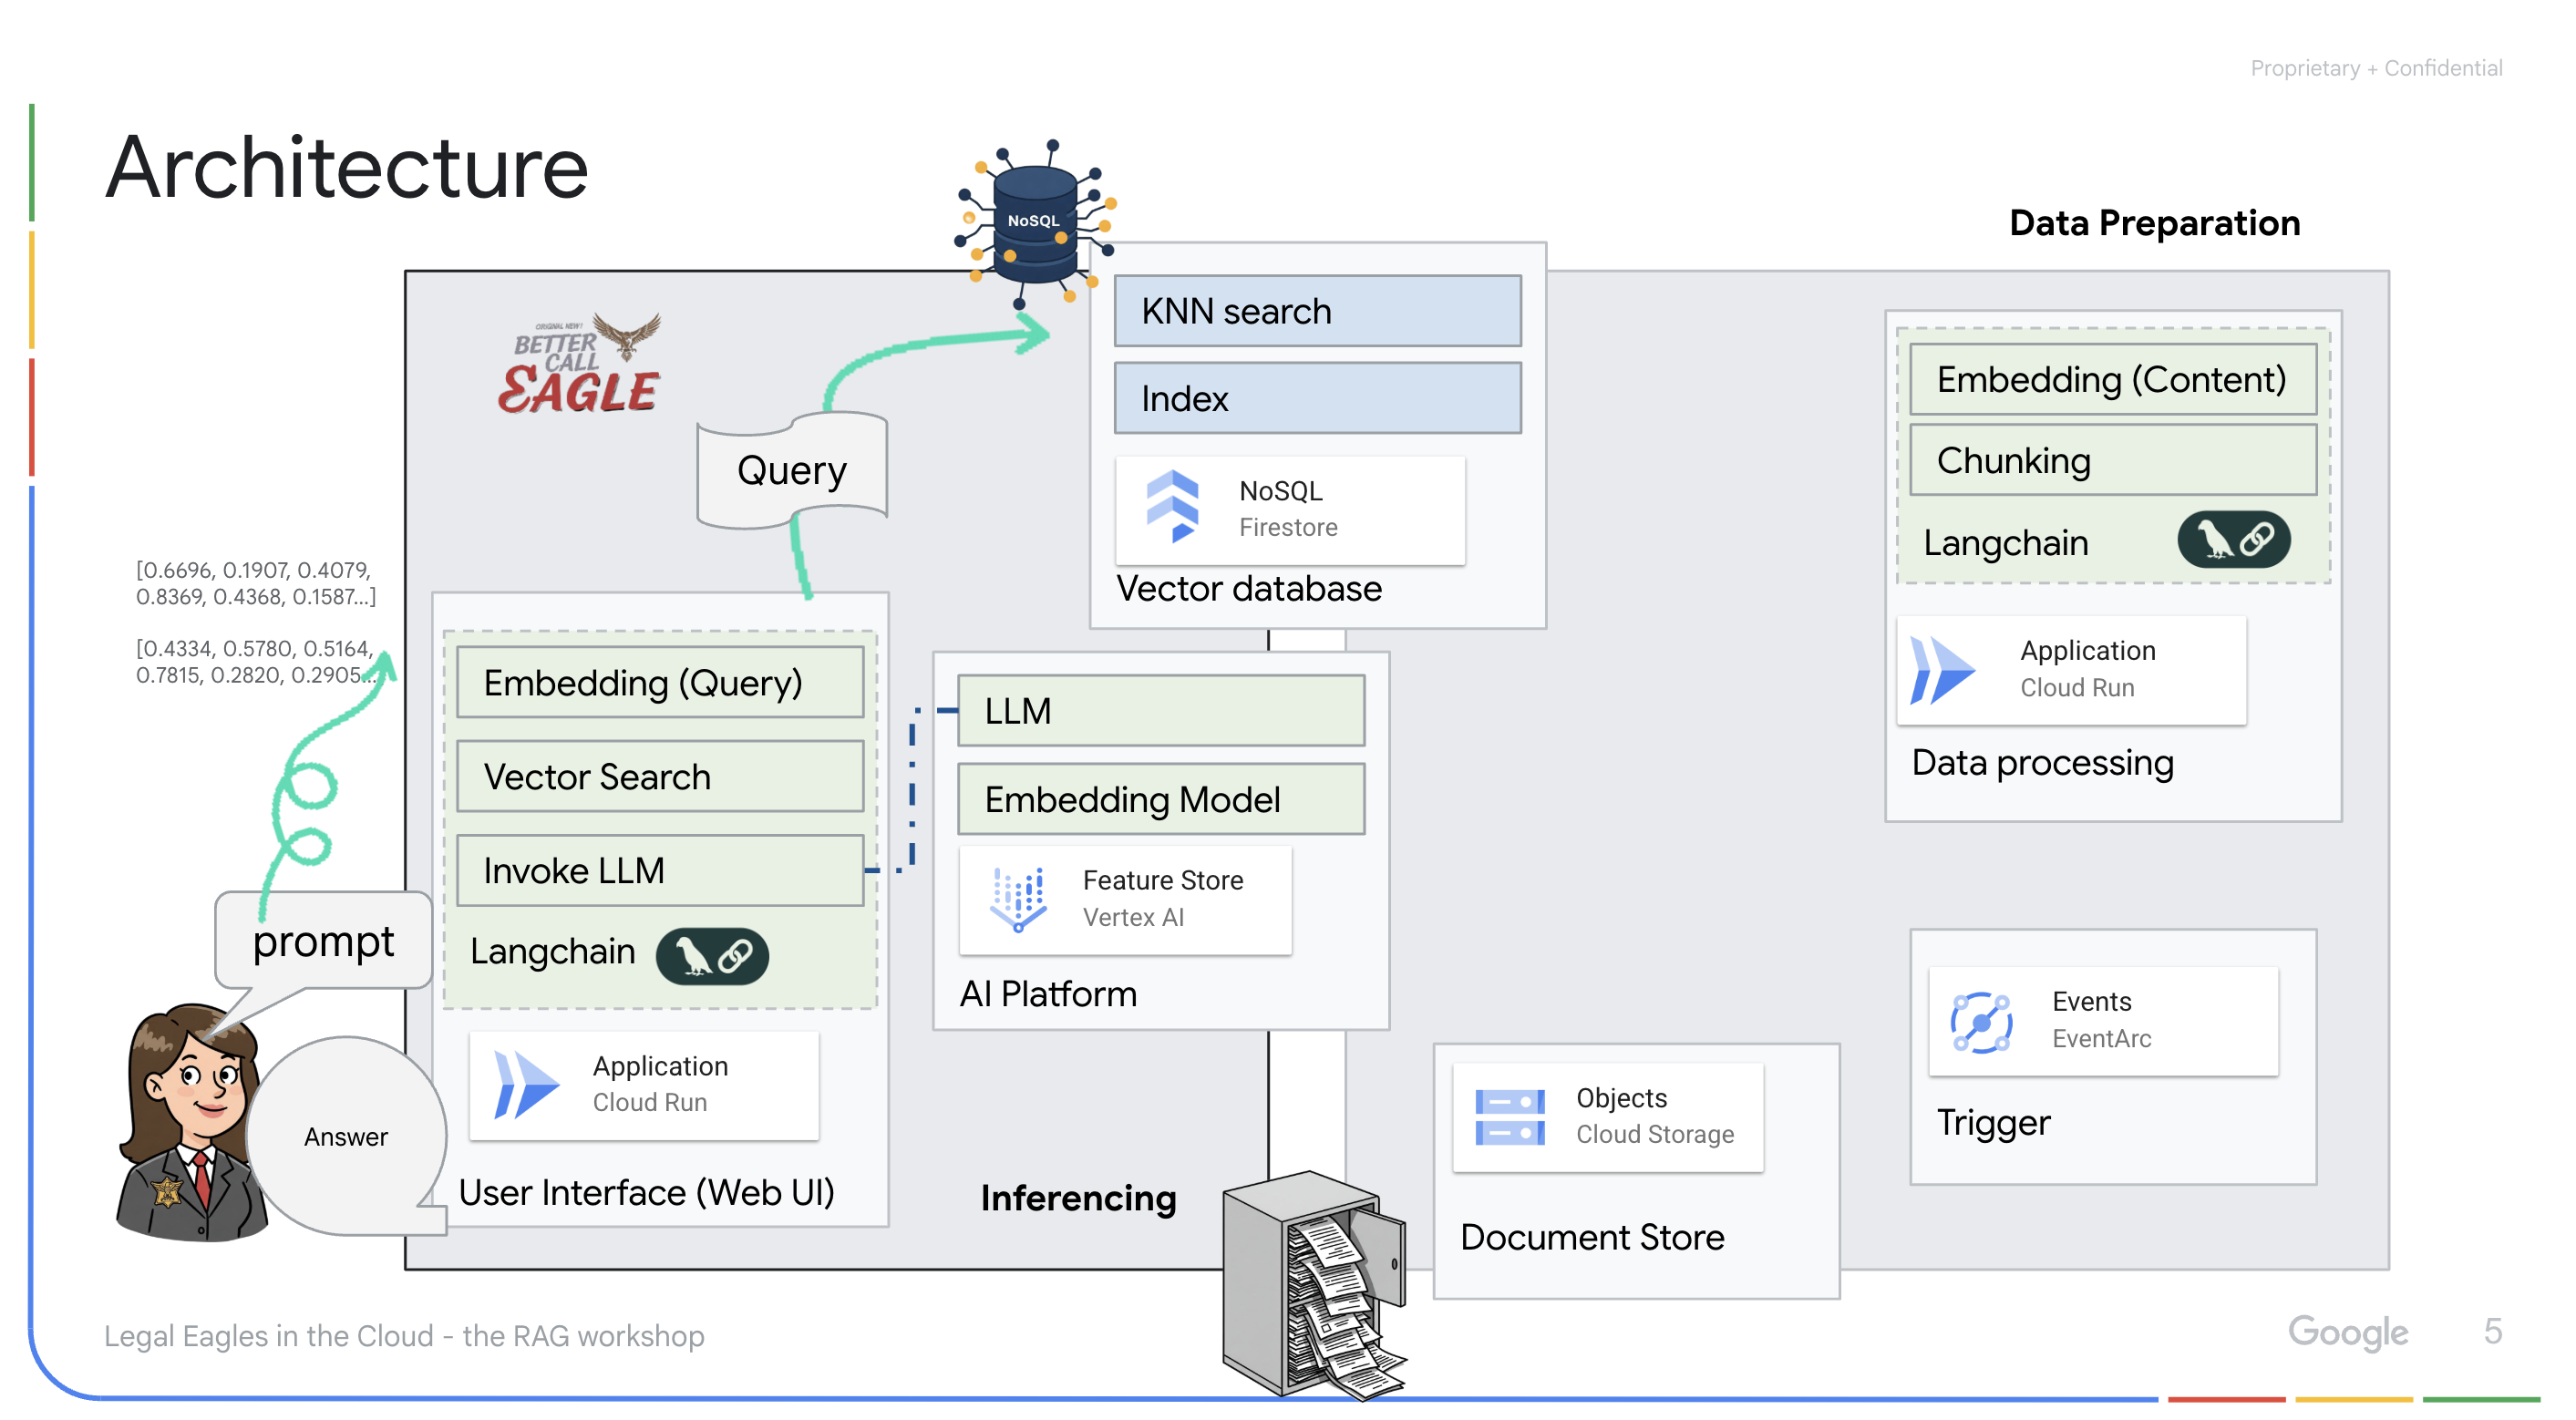Click Cloud Run icon in Data processing
Viewport: 2576px width, 1420px height.
(x=1941, y=669)
